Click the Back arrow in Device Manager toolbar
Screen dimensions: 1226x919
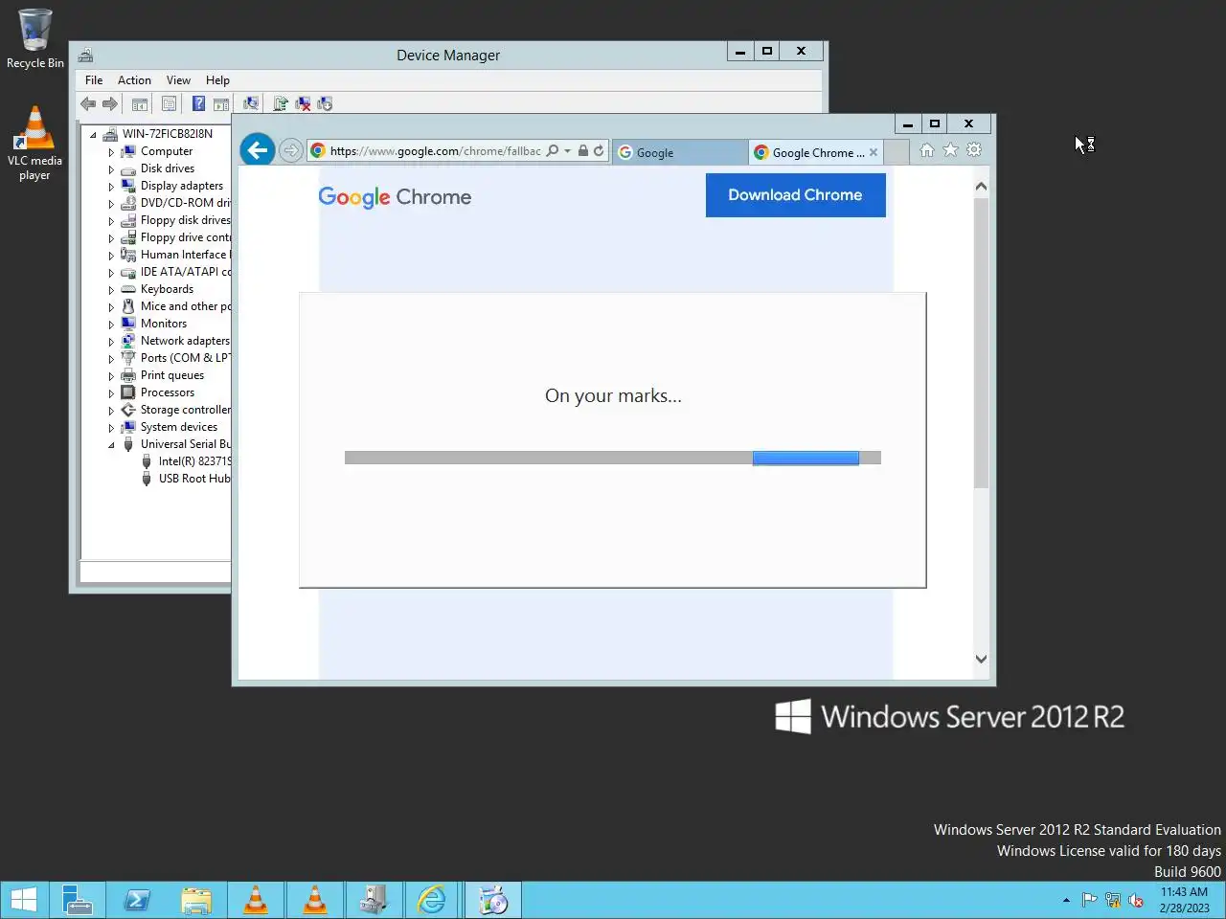88,103
